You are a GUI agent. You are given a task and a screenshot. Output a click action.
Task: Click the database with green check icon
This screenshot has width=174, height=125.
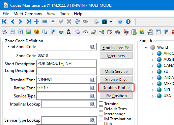click(134, 32)
